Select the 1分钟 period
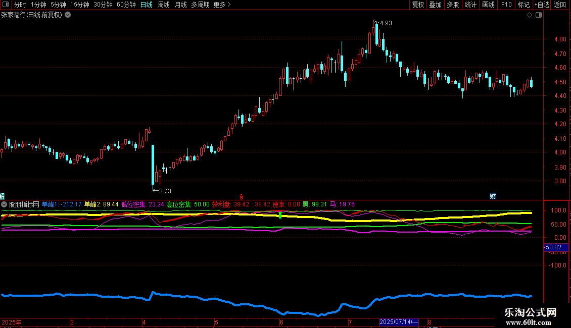The height and width of the screenshot is (328, 571). point(38,5)
